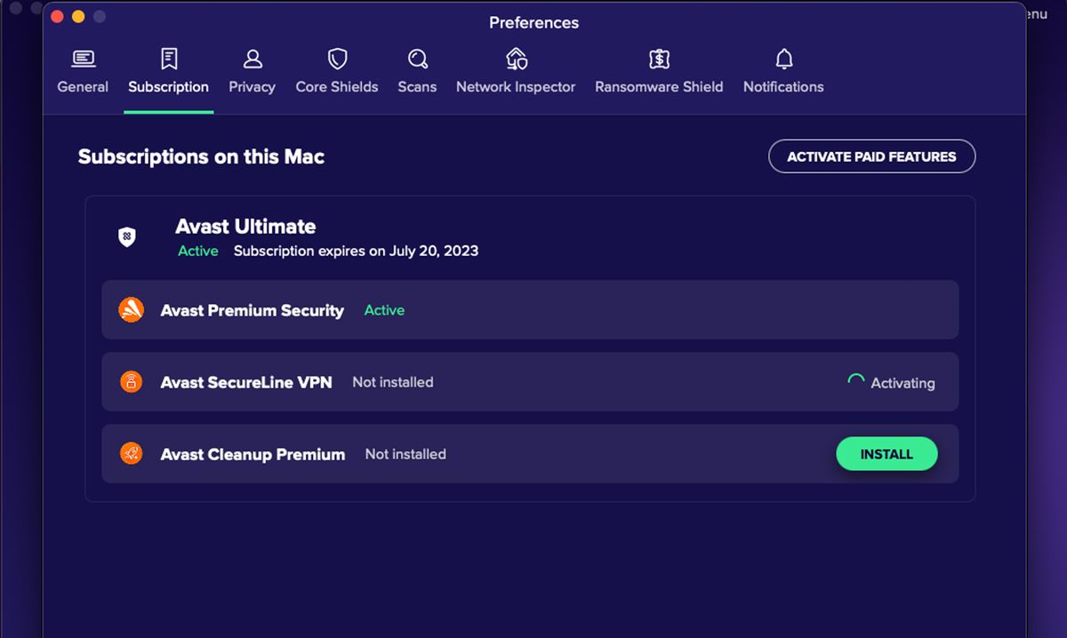Click the Scans magnifying glass icon
Screen dimensions: 1067x638
[x=417, y=57]
